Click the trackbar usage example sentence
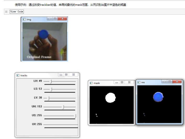Viewport: 185px width, 139px height. tap(70, 5)
